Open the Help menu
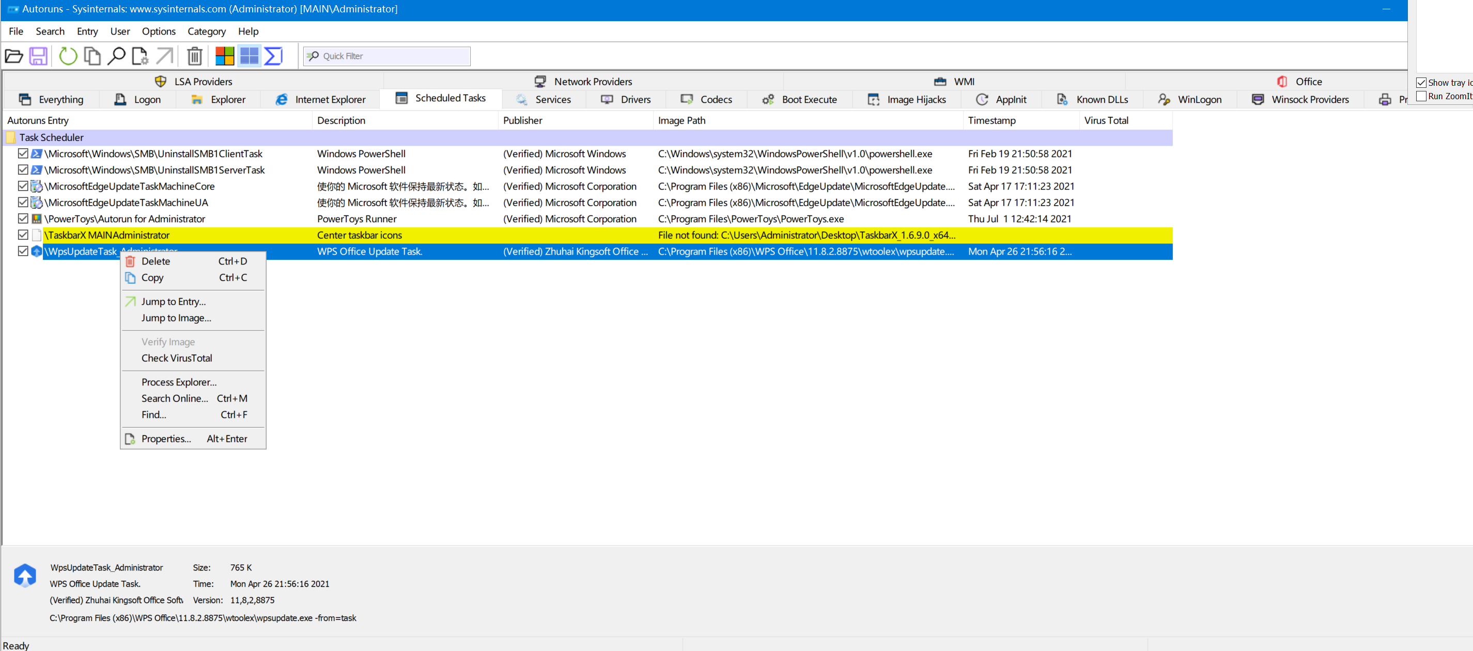The width and height of the screenshot is (1473, 651). (x=248, y=32)
